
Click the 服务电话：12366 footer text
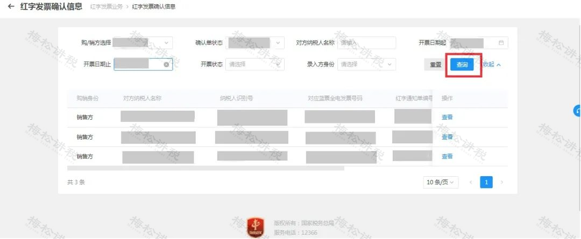tap(295, 233)
